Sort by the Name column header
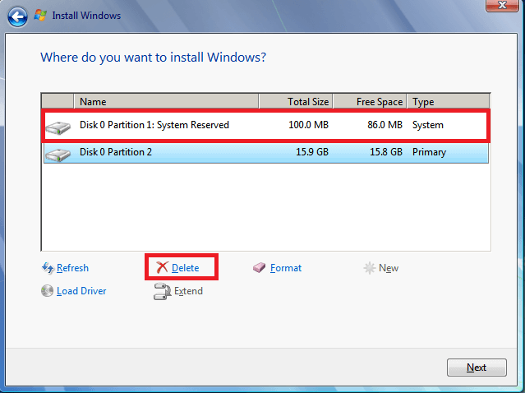Screen dimensions: 525x393 click(166, 102)
